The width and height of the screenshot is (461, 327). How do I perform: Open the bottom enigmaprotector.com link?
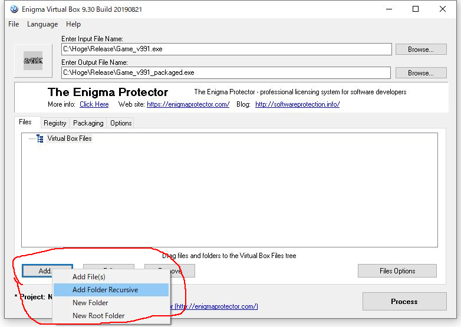[x=215, y=306]
